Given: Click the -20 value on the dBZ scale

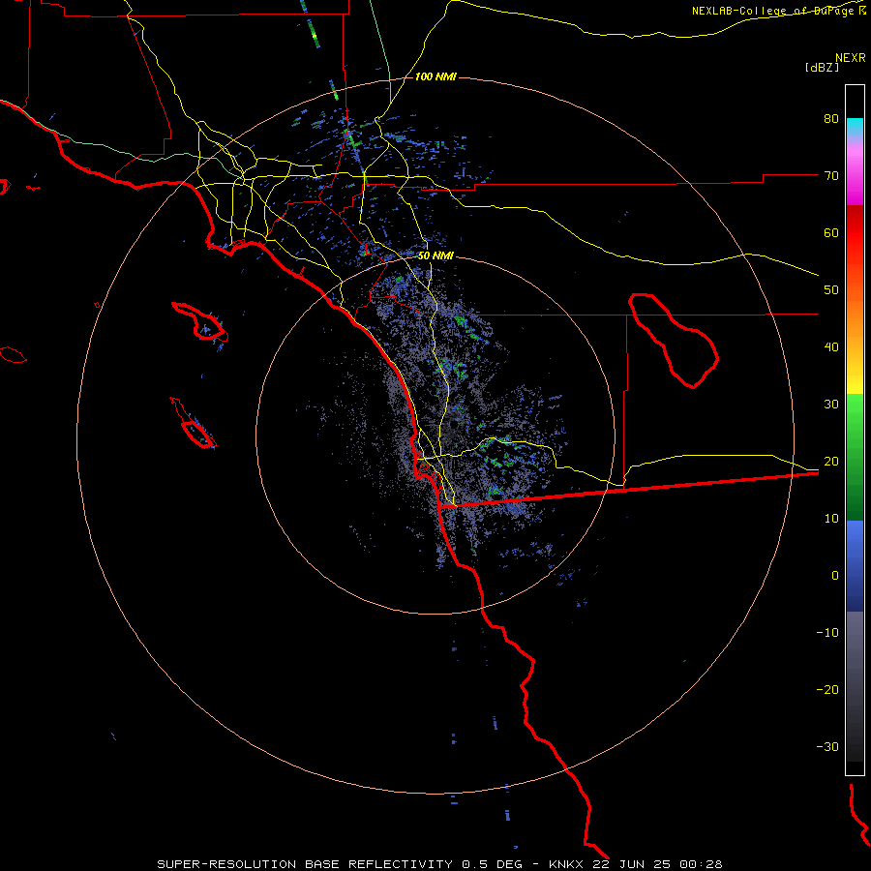Looking at the screenshot, I should tap(827, 690).
